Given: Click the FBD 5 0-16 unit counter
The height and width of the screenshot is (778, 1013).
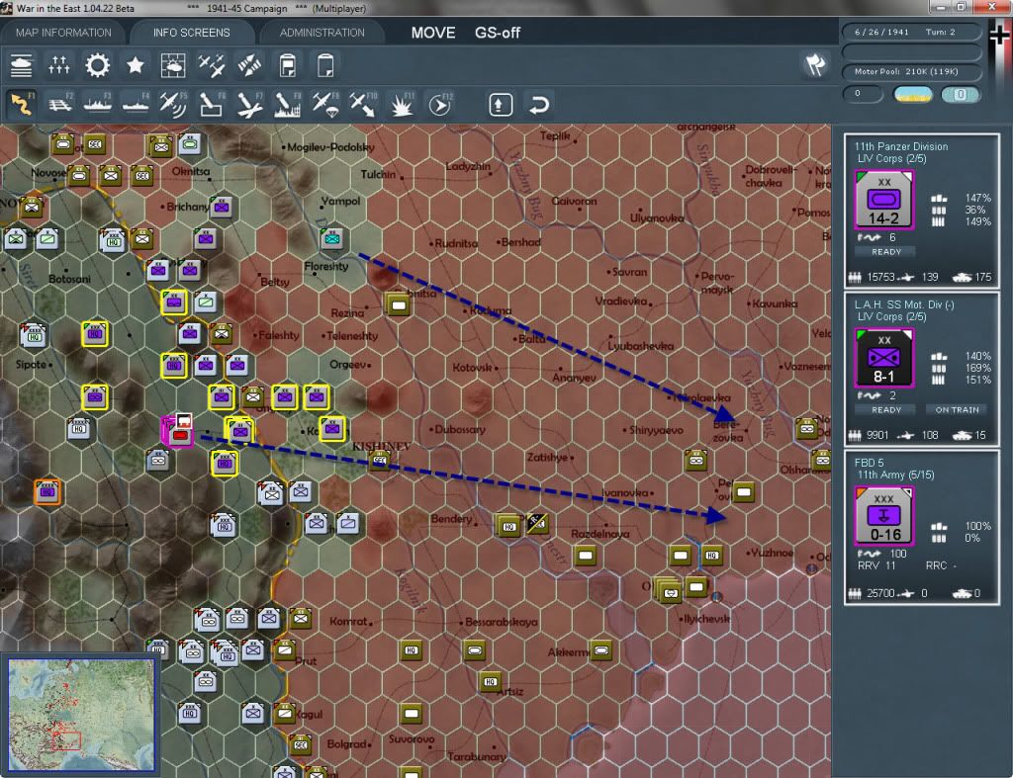Looking at the screenshot, I should point(883,516).
